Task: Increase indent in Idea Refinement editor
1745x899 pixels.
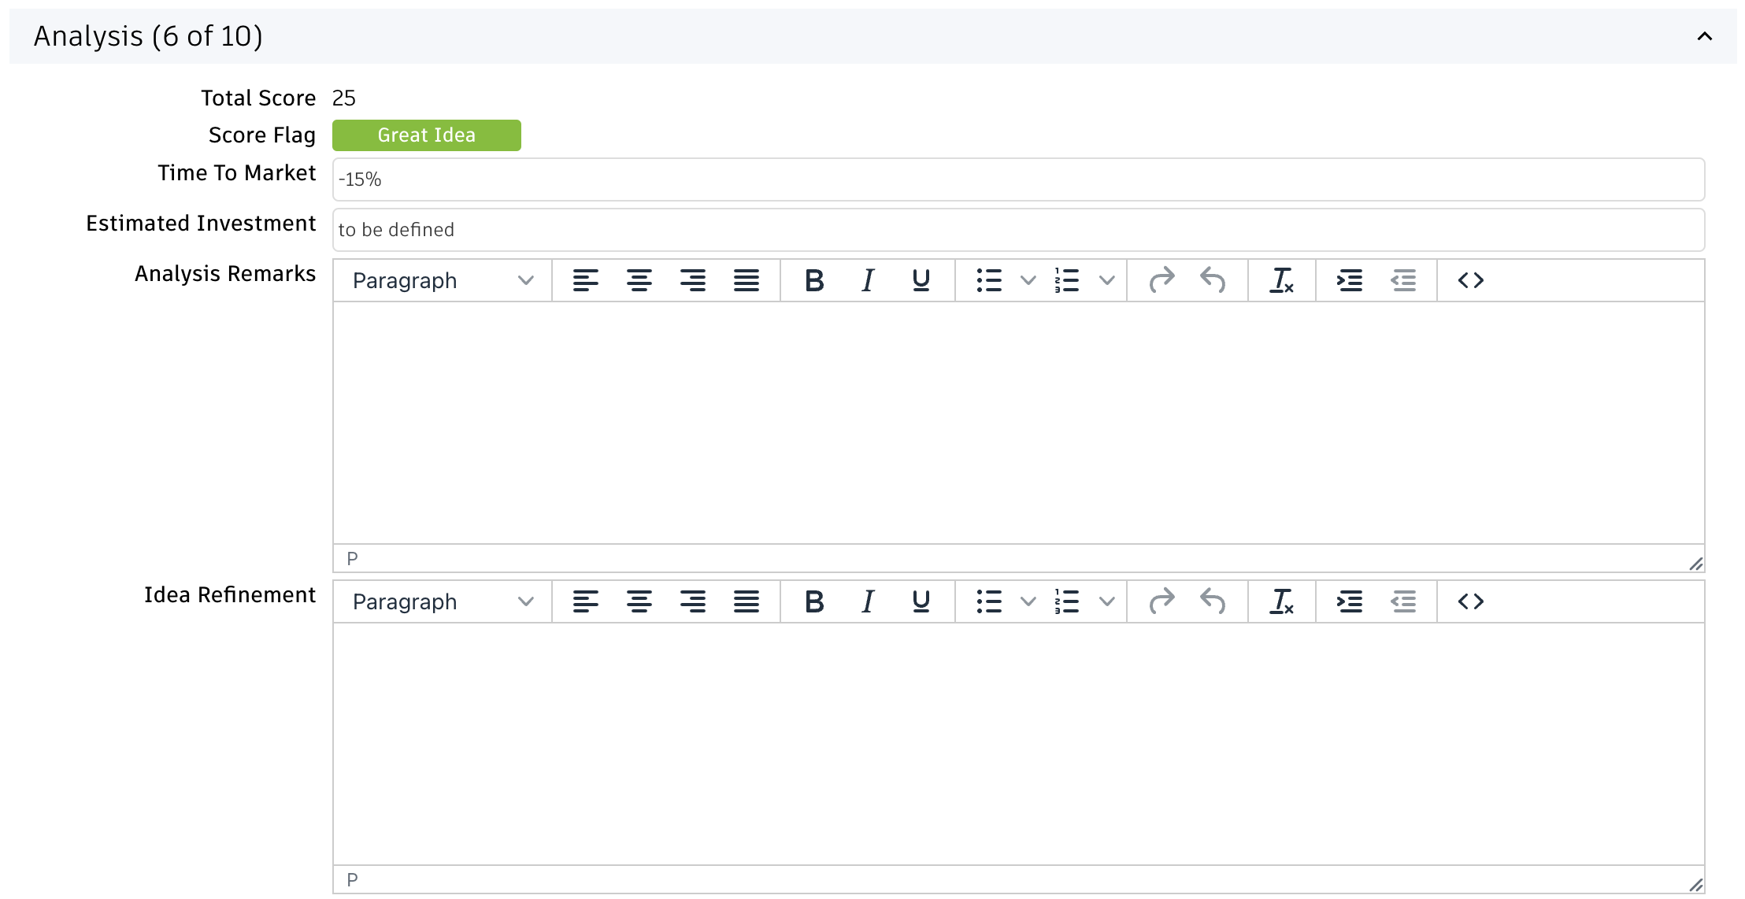Action: point(1349,601)
